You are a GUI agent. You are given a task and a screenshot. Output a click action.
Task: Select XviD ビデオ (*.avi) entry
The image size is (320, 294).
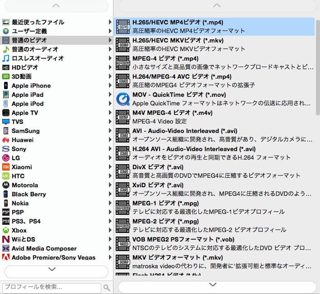click(215, 190)
